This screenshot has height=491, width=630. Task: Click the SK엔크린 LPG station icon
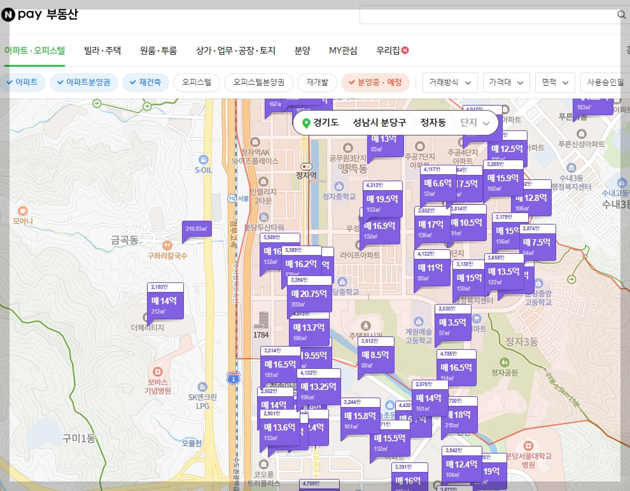(x=202, y=387)
